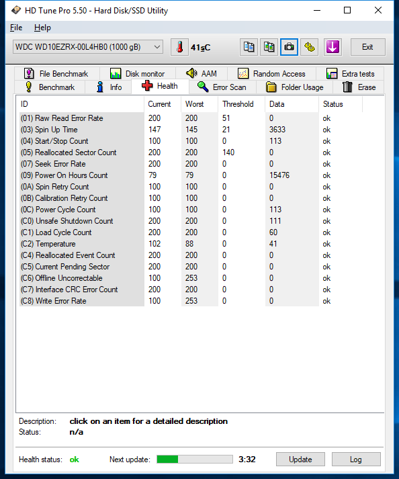Click the camera save screenshot icon
The height and width of the screenshot is (479, 399).
coord(289,47)
